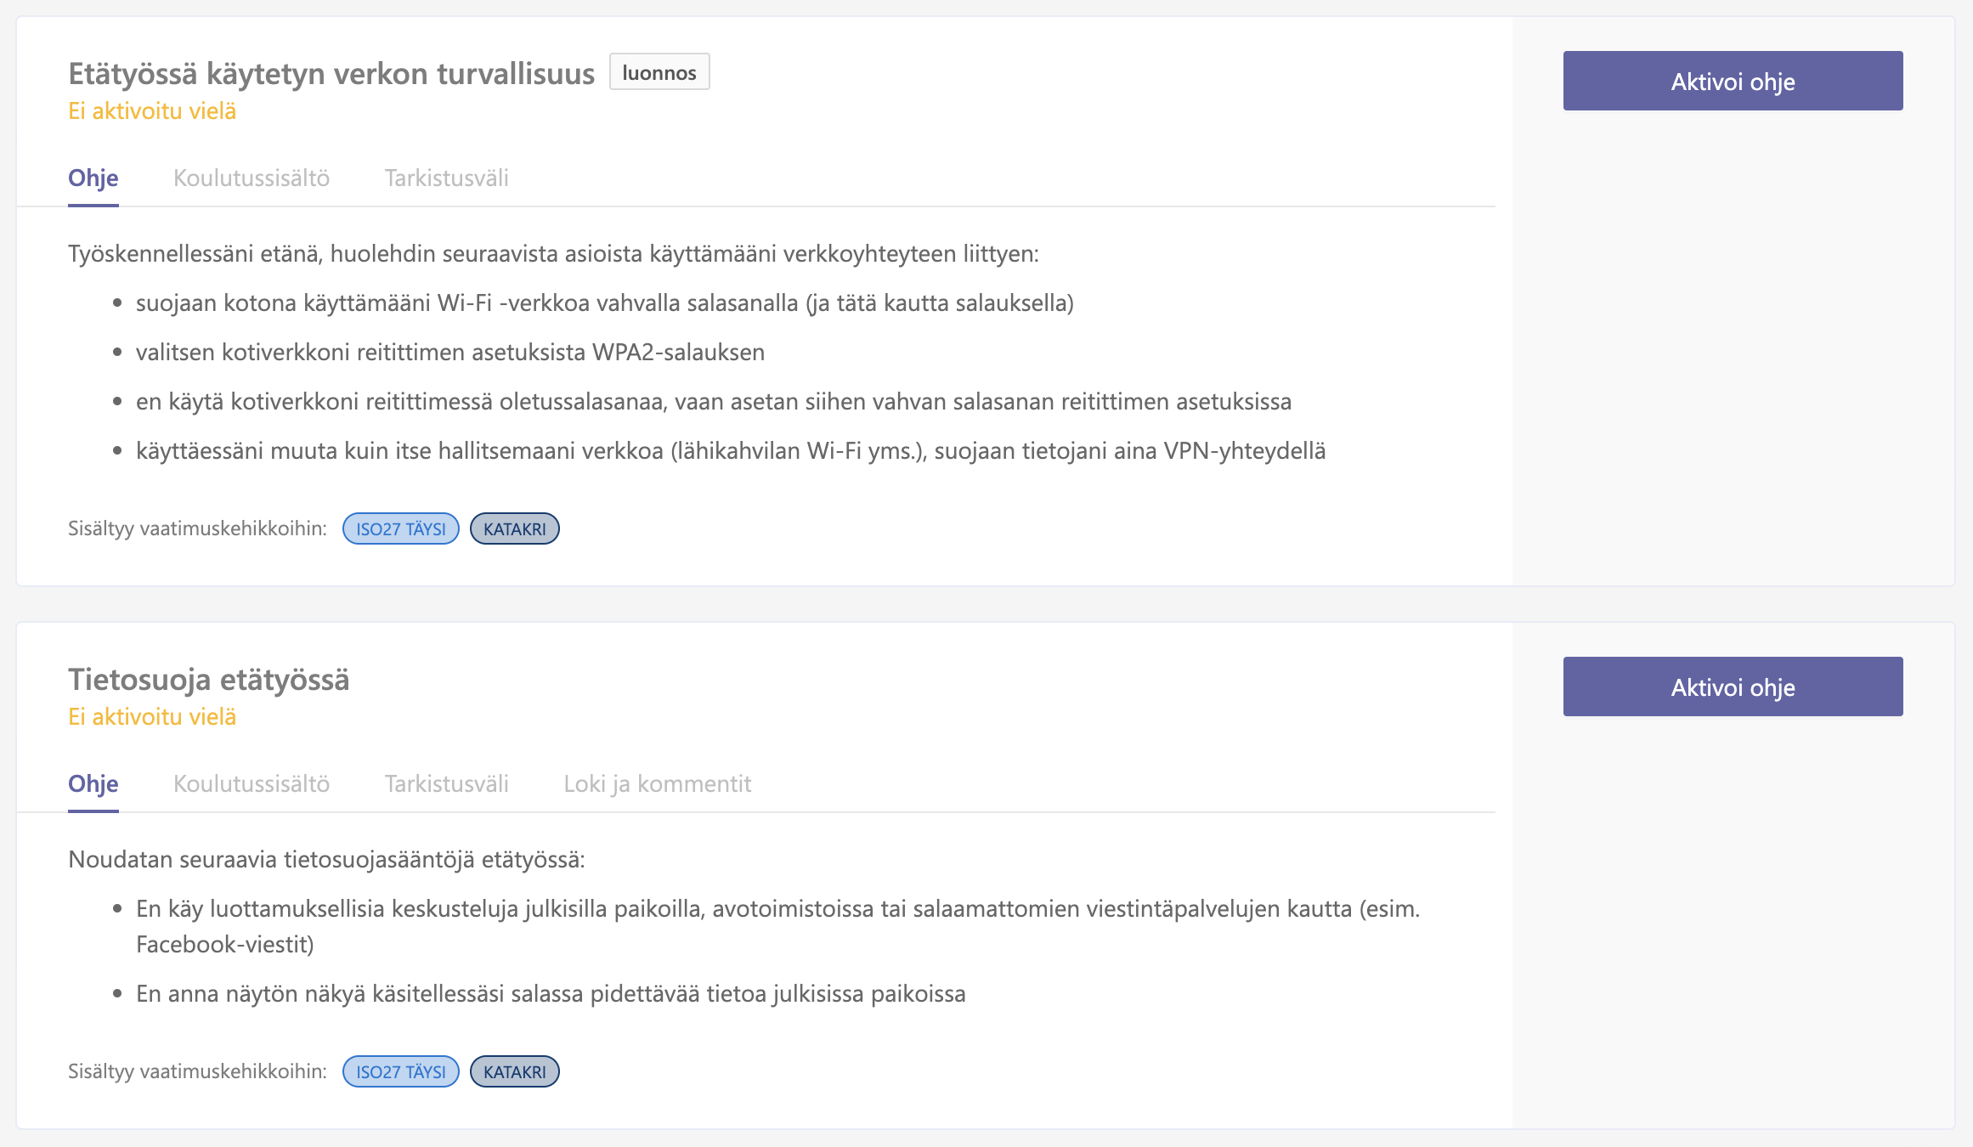The image size is (1973, 1147).
Task: Click the Etätyössä käytetyn verkon turvallisuus title
Action: point(331,74)
